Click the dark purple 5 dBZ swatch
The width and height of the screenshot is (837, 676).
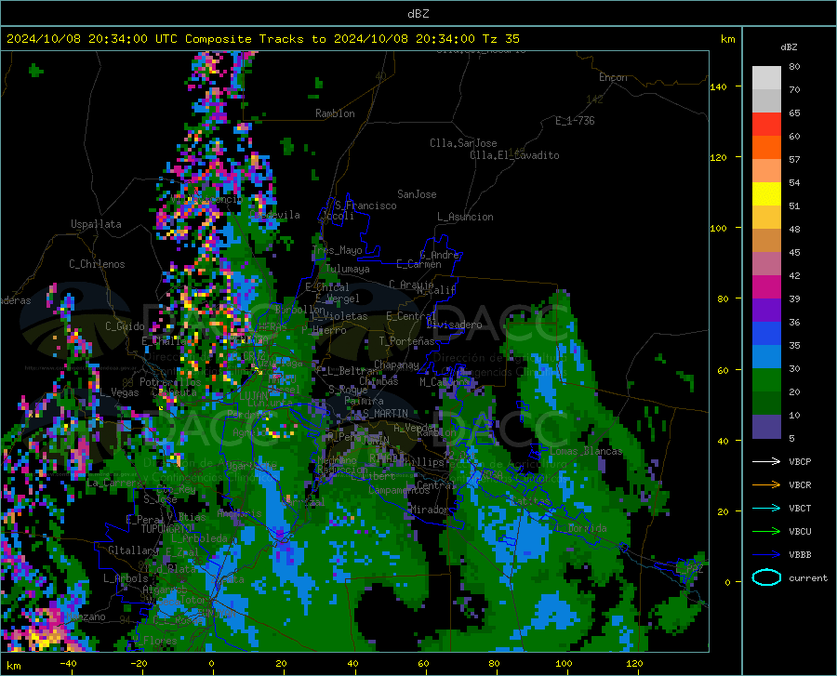[766, 427]
